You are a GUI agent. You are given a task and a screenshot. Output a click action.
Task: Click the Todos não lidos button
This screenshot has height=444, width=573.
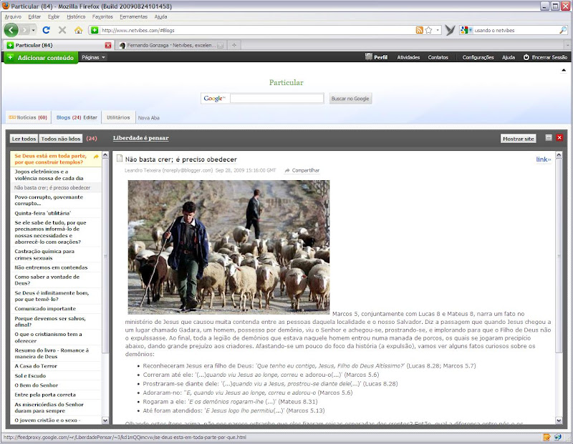pyautogui.click(x=61, y=139)
